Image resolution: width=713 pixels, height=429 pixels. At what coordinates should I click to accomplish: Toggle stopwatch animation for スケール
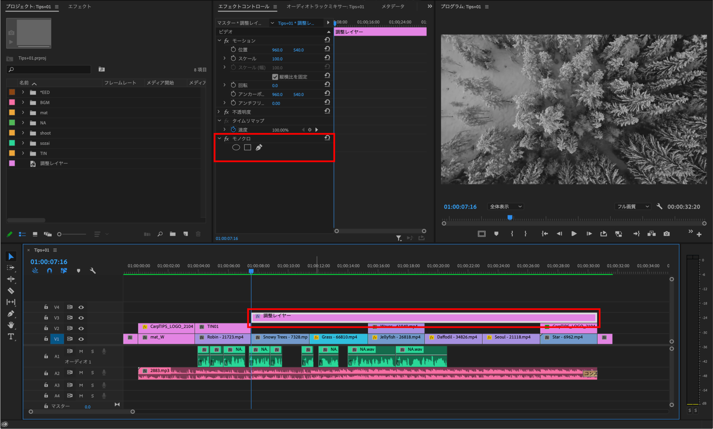click(x=233, y=58)
